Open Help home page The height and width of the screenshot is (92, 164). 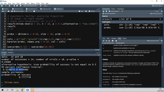[109, 41]
